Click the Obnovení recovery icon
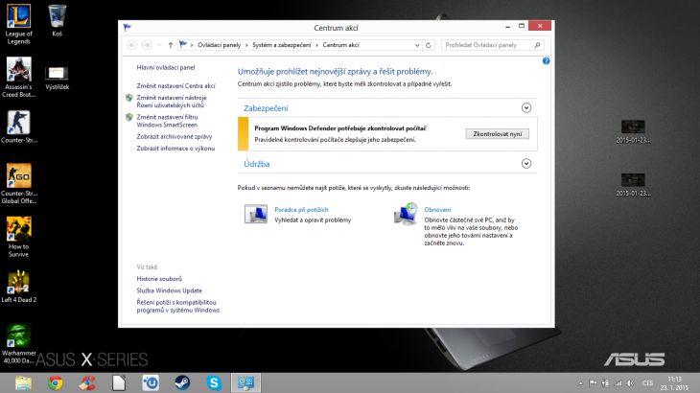Screen dimensions: 700x393 (406, 214)
